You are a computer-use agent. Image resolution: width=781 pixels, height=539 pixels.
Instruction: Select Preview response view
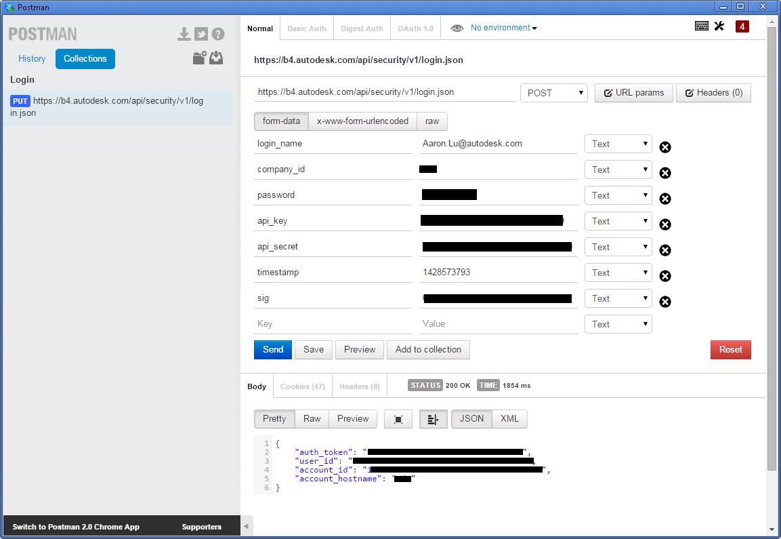(353, 419)
